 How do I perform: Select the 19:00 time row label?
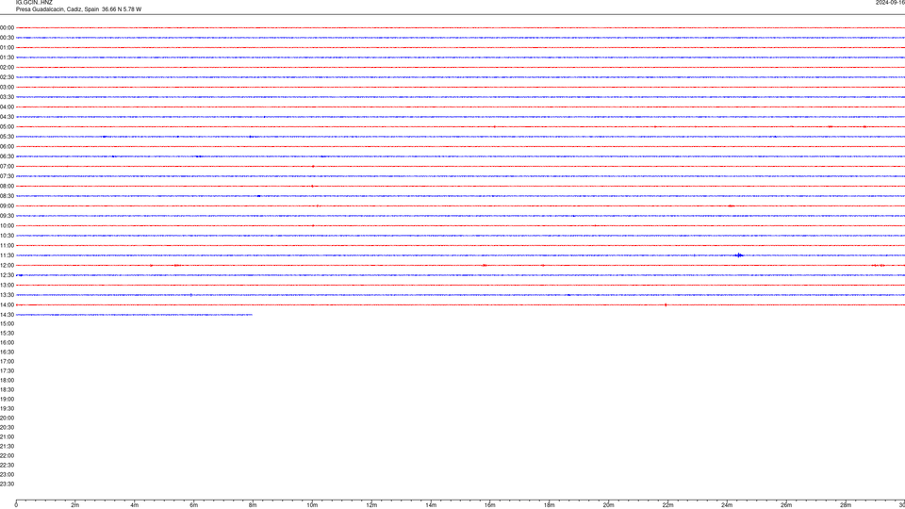[x=7, y=400]
